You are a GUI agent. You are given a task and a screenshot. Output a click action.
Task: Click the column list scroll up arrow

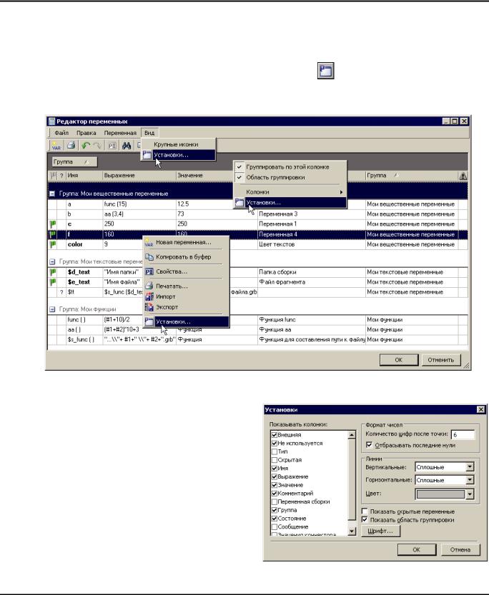[352, 435]
